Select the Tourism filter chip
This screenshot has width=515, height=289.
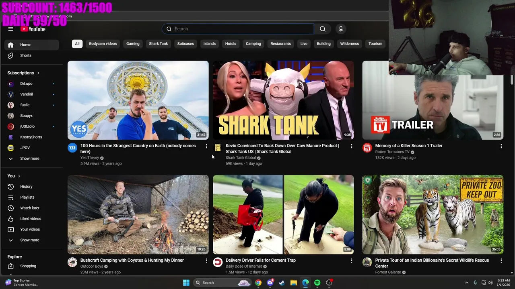375,44
